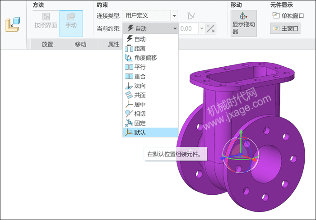Choose 固定 constraint option
This screenshot has width=316, height=220.
[x=150, y=123]
